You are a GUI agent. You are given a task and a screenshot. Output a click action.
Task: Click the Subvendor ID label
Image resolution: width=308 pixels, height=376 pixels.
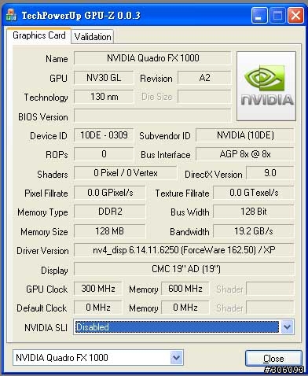click(165, 136)
